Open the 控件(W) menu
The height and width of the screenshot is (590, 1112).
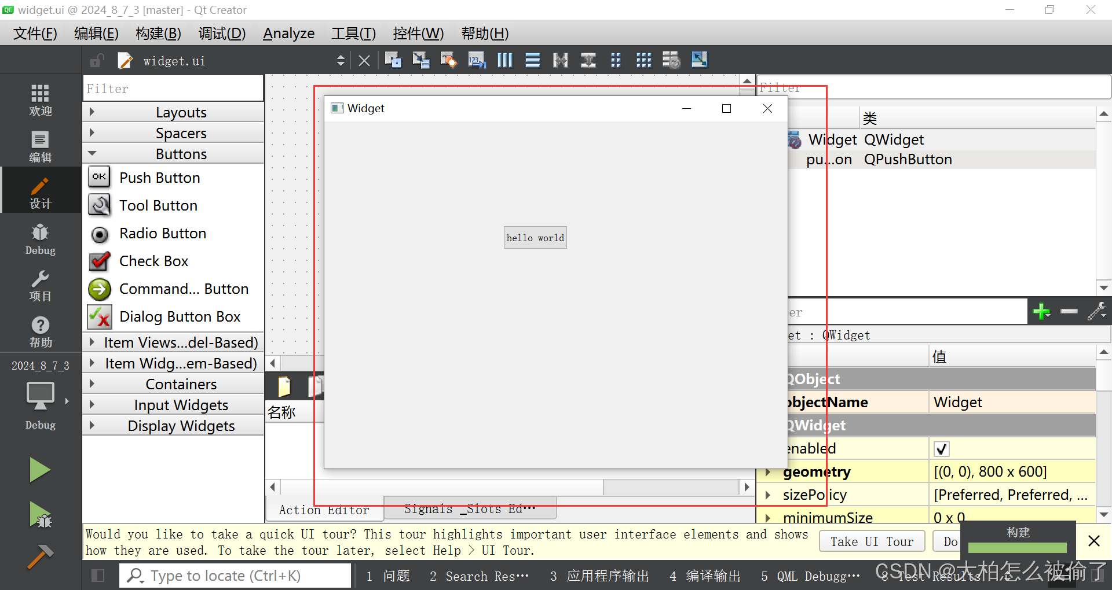[418, 34]
